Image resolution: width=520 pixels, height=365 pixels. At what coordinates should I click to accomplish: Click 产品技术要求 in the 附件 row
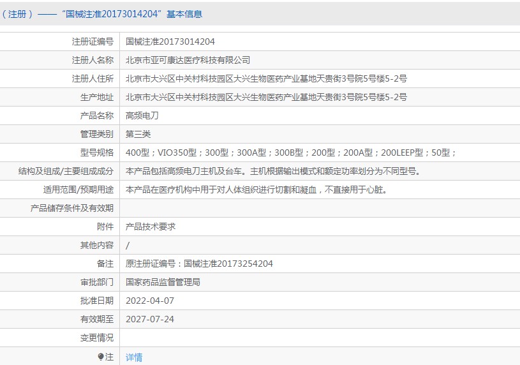pyautogui.click(x=150, y=227)
